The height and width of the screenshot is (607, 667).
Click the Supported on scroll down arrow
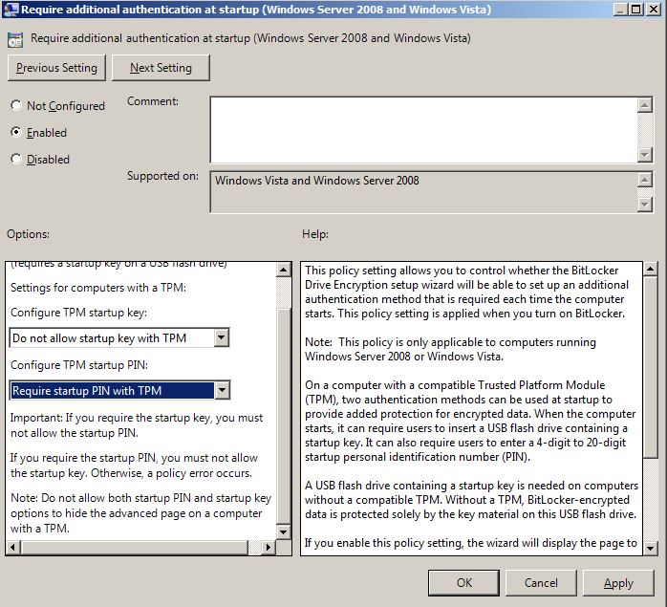(645, 205)
